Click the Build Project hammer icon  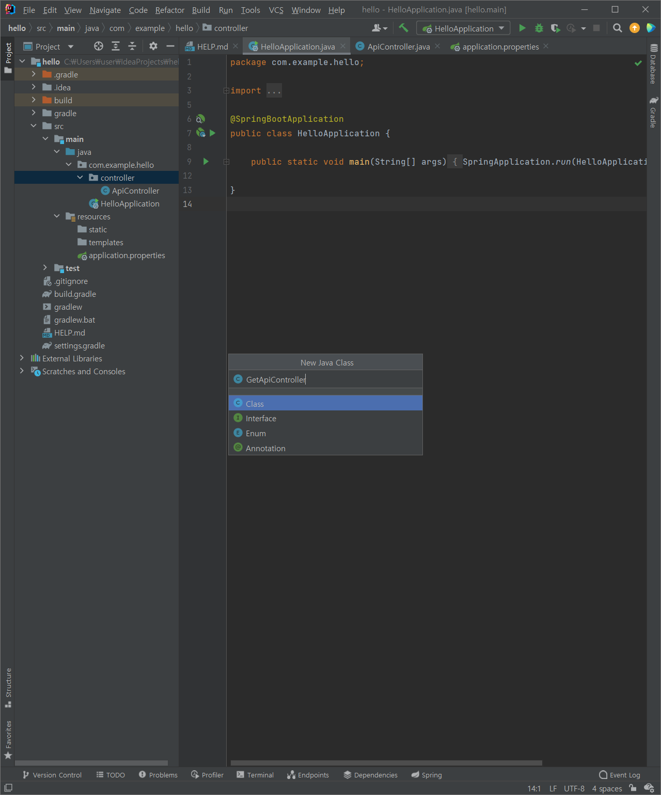(x=403, y=28)
